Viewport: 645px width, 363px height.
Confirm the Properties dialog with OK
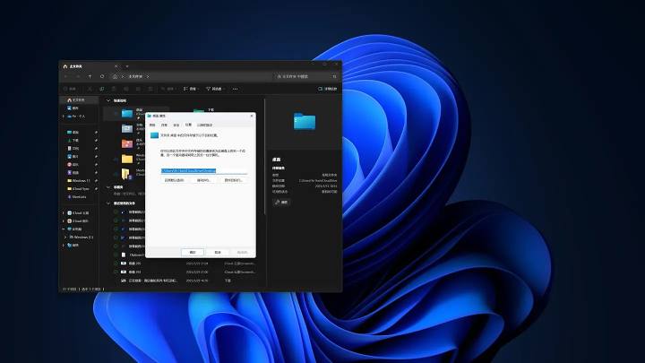coord(193,252)
